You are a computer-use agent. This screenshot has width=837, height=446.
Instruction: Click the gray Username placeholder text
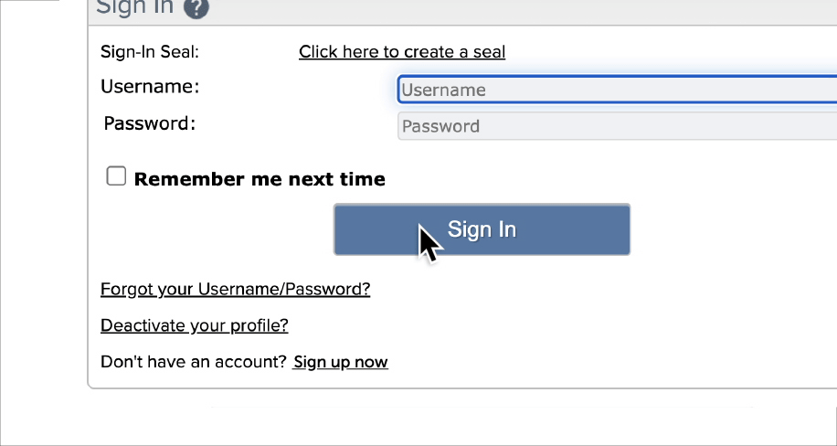[443, 90]
